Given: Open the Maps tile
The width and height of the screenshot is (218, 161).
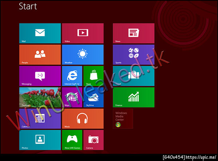Looking at the screenshot, I should 72,97.
